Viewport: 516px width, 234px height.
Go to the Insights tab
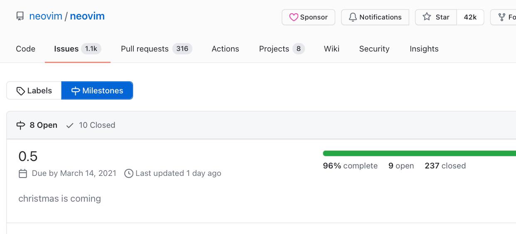pyautogui.click(x=424, y=49)
